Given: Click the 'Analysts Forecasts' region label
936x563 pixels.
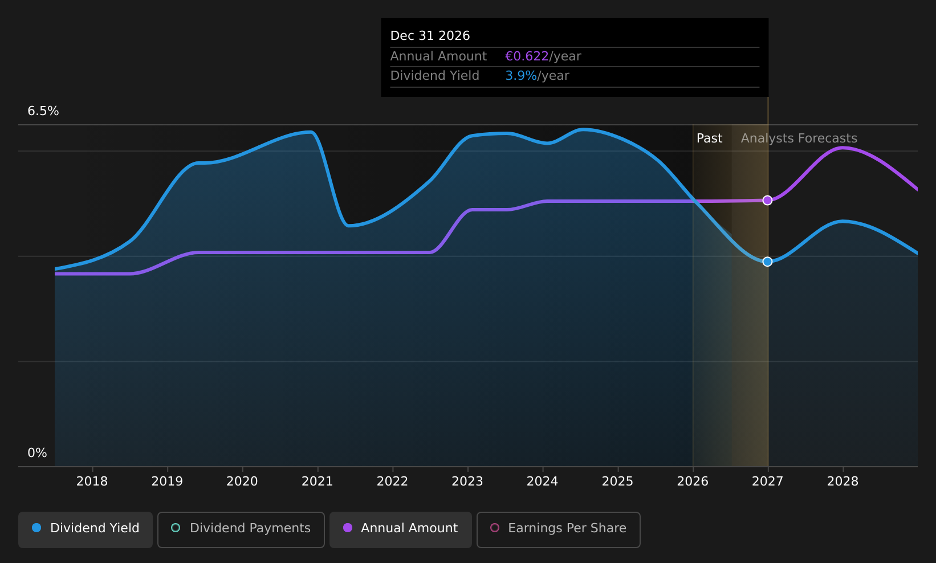Looking at the screenshot, I should pos(799,138).
